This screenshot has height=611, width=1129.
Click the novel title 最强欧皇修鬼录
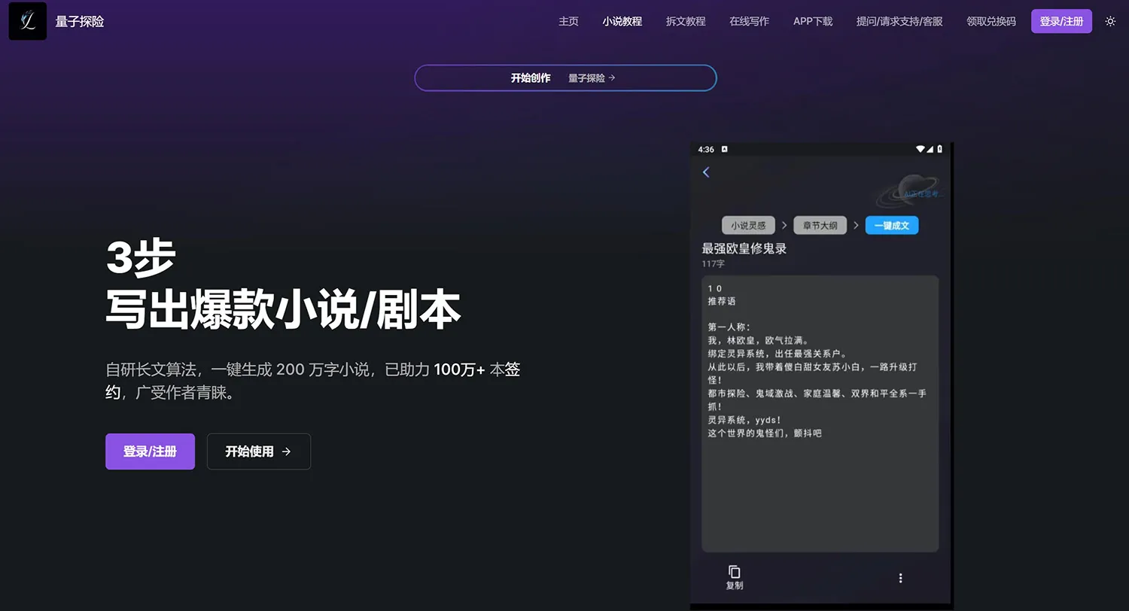tap(744, 248)
